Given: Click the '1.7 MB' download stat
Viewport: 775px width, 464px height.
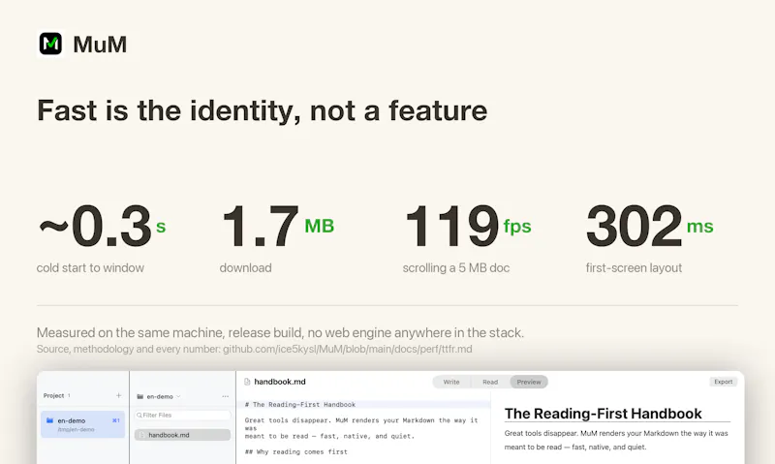Looking at the screenshot, I should 278,227.
